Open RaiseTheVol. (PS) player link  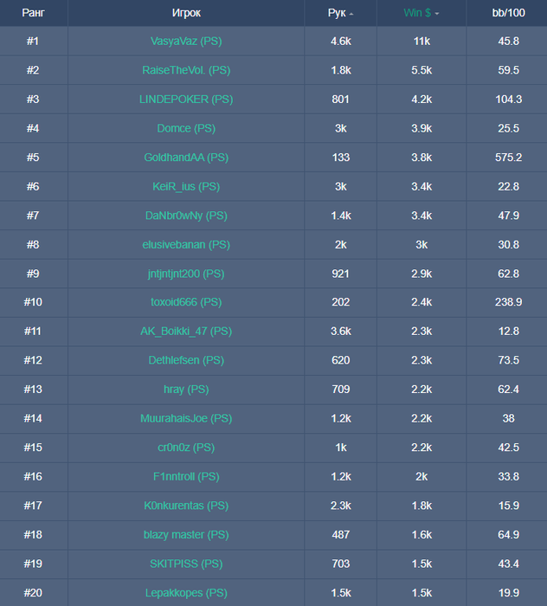[186, 70]
